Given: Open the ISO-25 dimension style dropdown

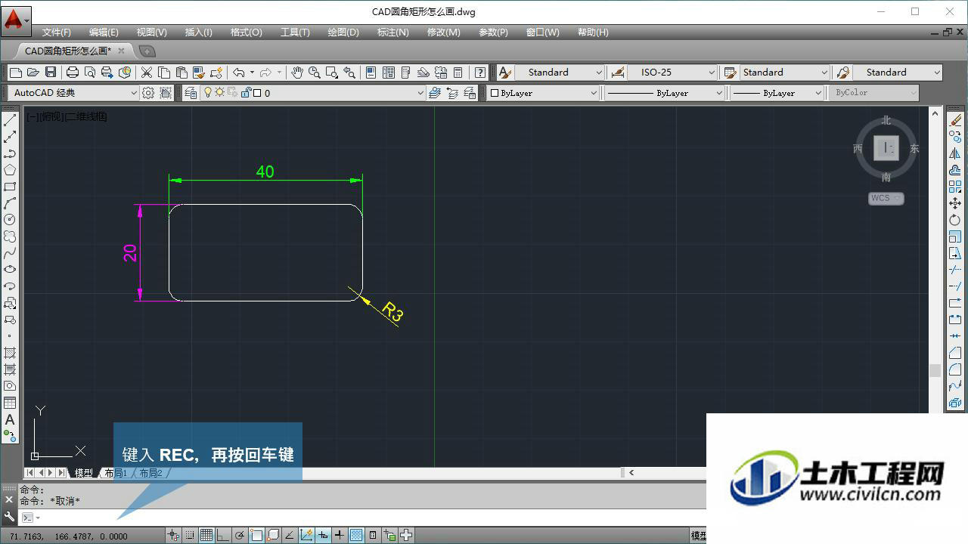Looking at the screenshot, I should (672, 73).
